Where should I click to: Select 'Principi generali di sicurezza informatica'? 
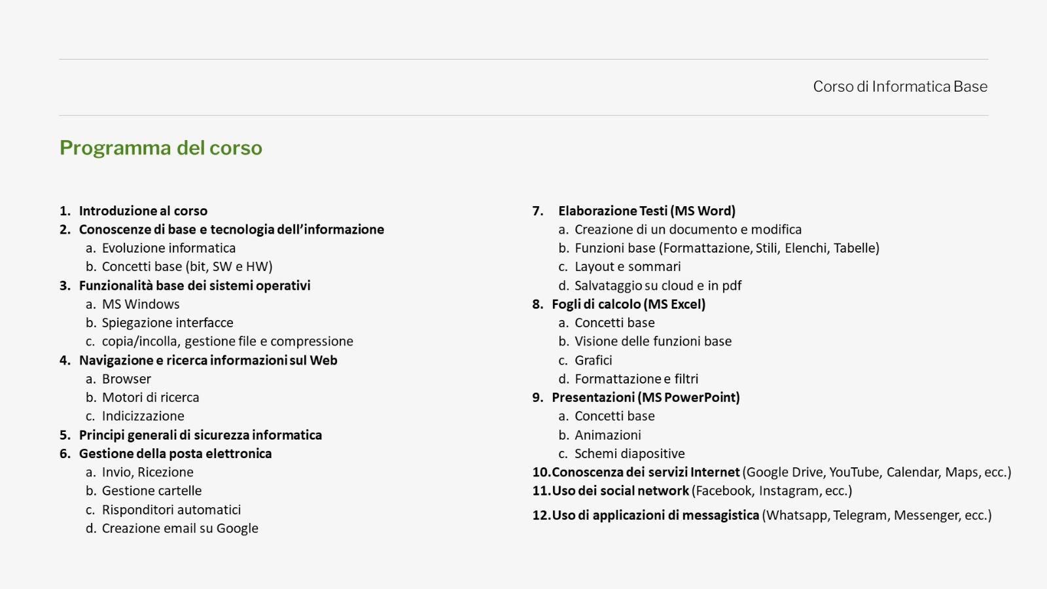coord(200,435)
